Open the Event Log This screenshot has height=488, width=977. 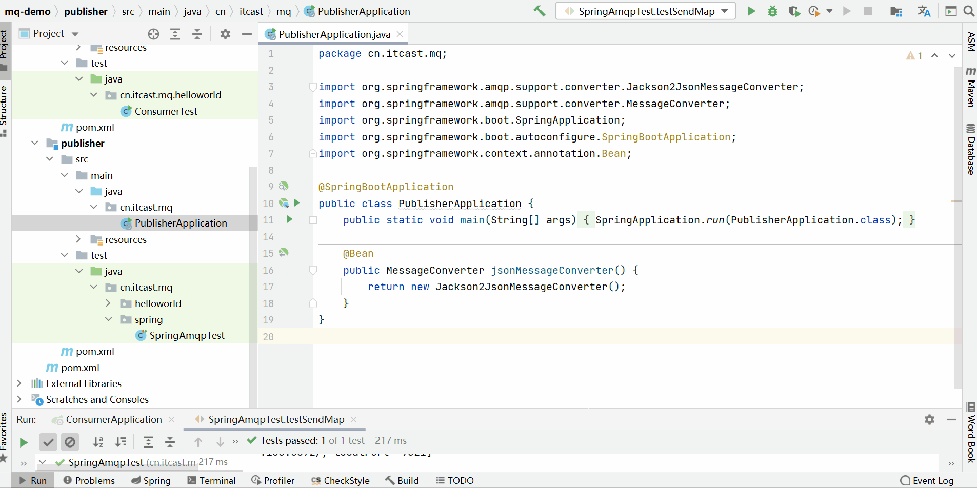coord(927,480)
